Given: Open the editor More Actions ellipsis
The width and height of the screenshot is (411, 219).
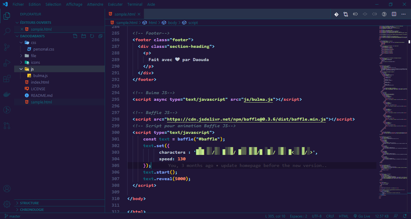Looking at the screenshot, I should [403, 14].
